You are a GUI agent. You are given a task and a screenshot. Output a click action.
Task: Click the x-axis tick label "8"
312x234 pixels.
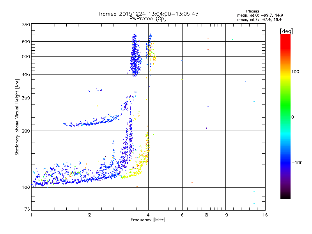click(207, 215)
